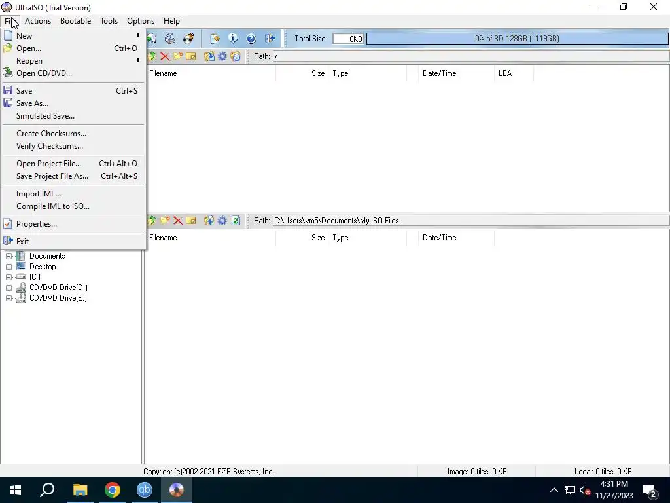670x503 pixels.
Task: Click the Burn CD/DVD Image flaming disc icon
Action: (188, 39)
